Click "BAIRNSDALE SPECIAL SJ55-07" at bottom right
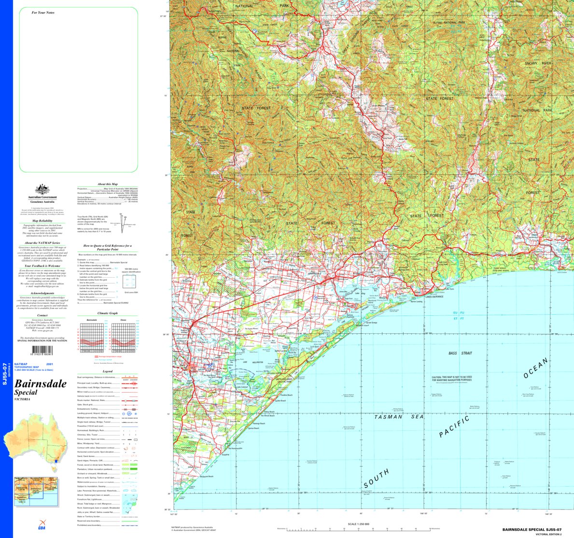The height and width of the screenshot is (538, 574). (532, 530)
